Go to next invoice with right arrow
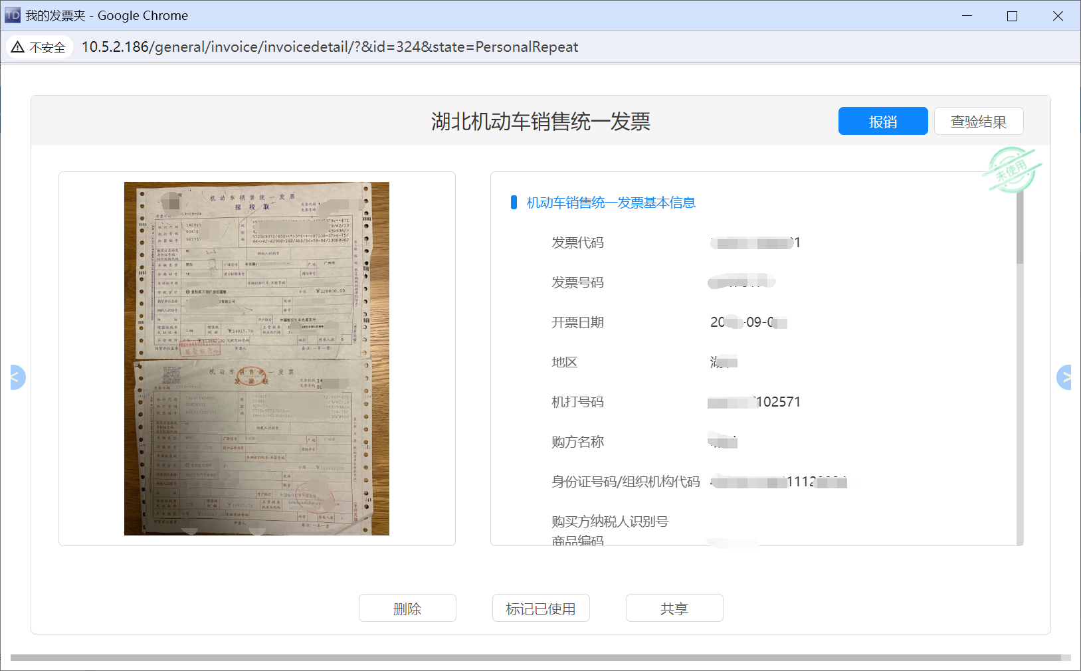This screenshot has height=671, width=1081. 1064,377
